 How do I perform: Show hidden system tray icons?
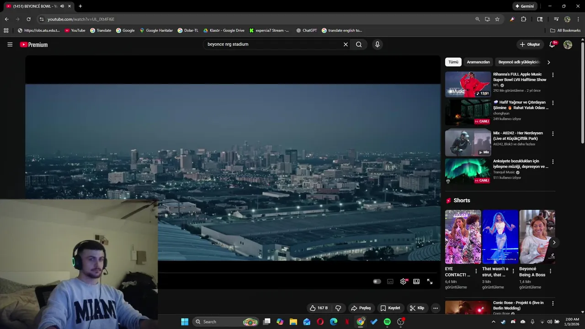coord(493,322)
